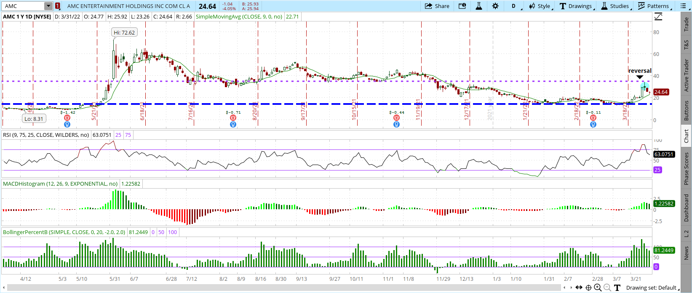Click the price axis scale curve icon
692x293 pixels.
click(x=658, y=17)
